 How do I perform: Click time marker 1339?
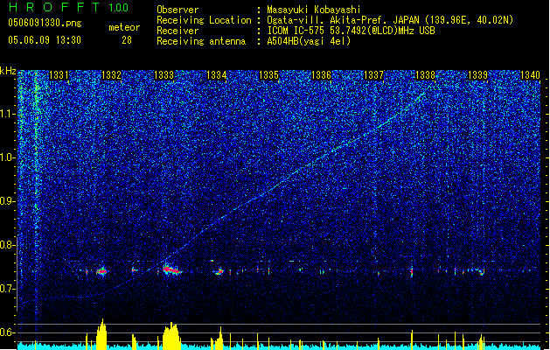pyautogui.click(x=477, y=75)
